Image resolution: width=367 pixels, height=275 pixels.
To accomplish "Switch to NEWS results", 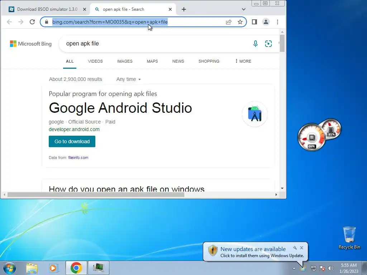I will (x=178, y=61).
